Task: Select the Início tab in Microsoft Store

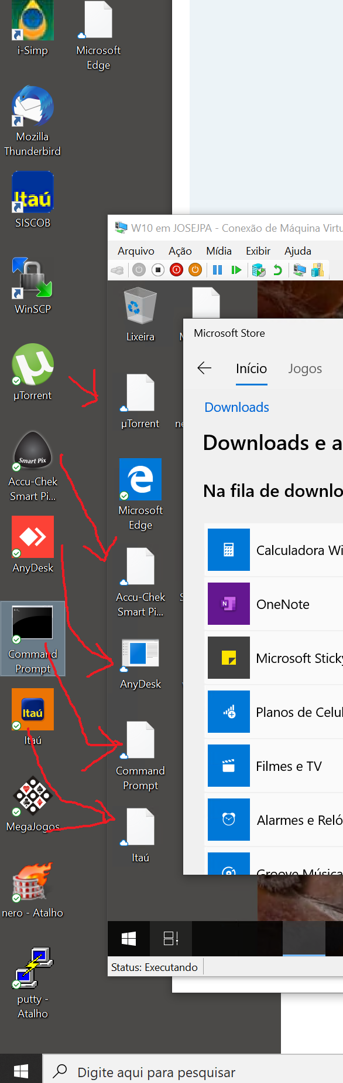Action: pyautogui.click(x=251, y=368)
